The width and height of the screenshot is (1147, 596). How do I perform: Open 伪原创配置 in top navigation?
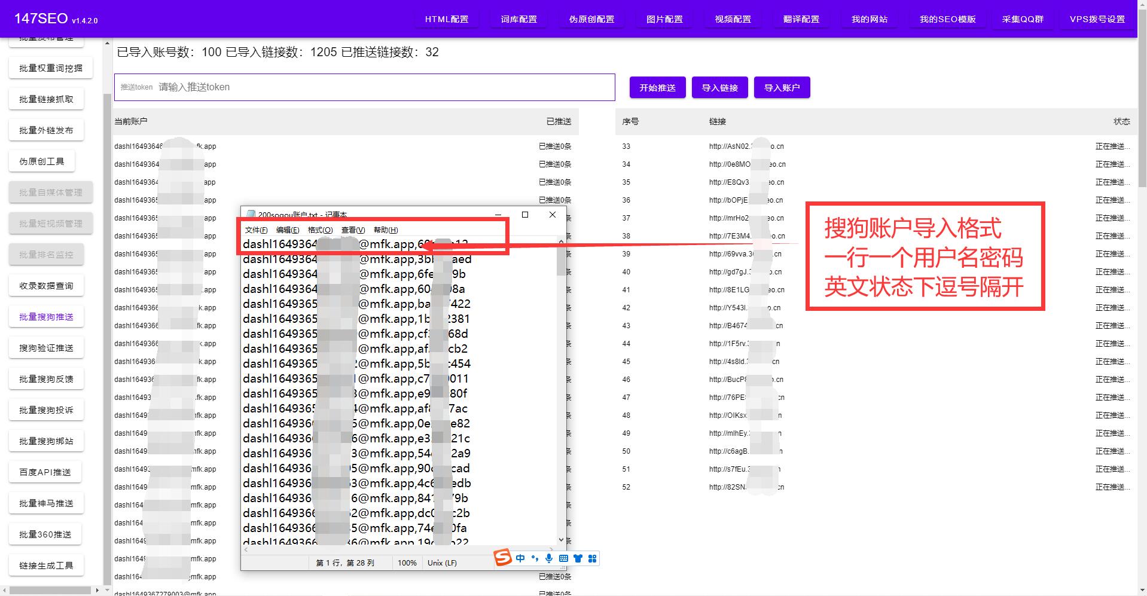[x=592, y=19]
